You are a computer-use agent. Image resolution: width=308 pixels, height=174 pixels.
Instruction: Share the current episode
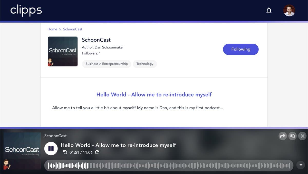[283, 136]
